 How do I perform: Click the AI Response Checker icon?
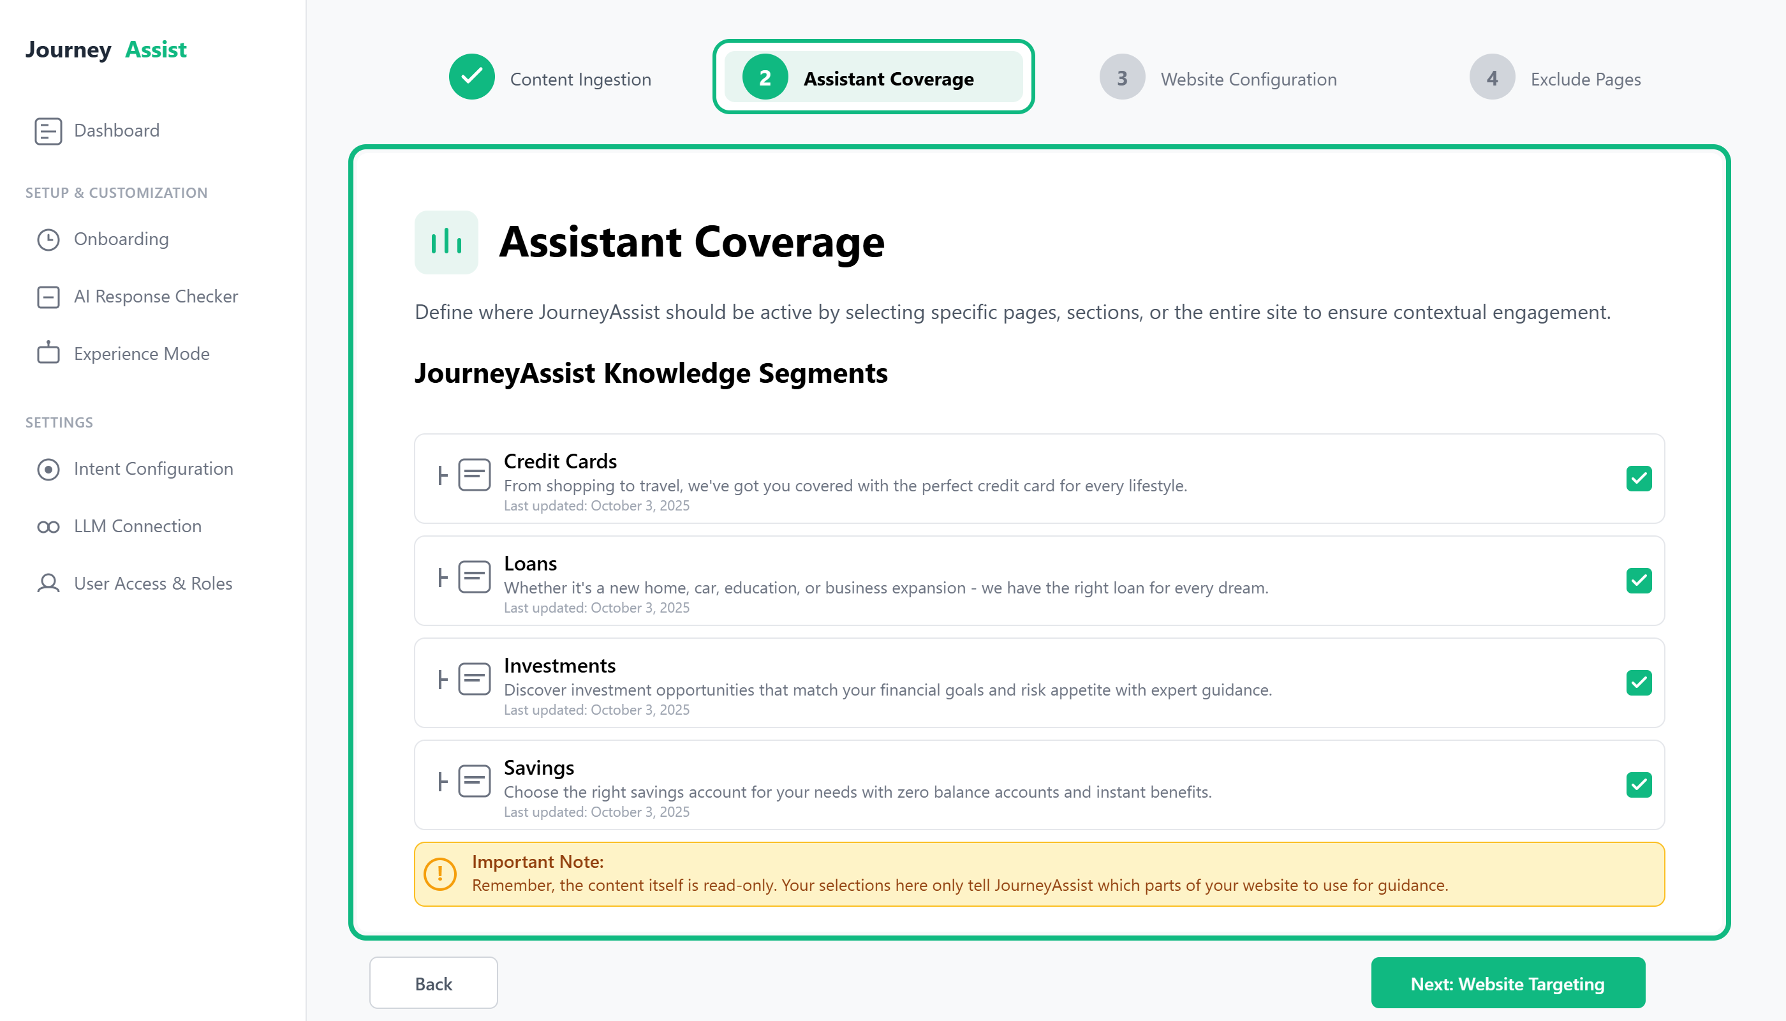point(48,297)
